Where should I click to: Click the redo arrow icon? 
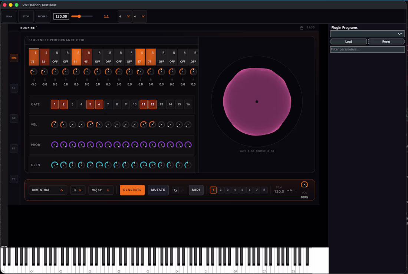(x=182, y=190)
